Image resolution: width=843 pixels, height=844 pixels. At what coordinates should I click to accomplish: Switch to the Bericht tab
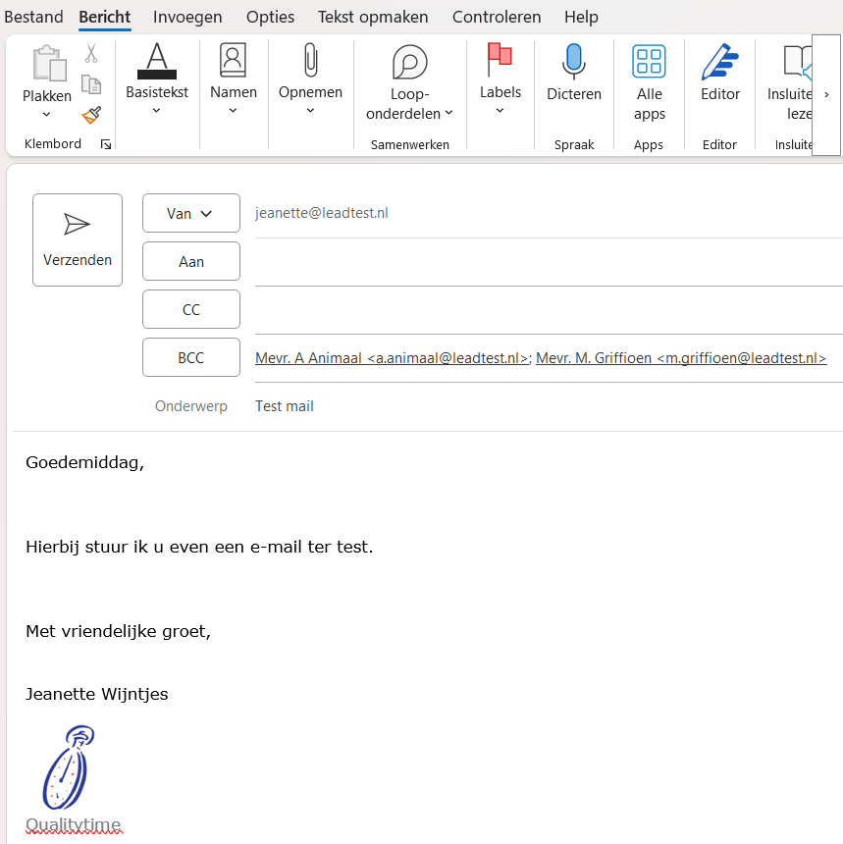tap(104, 17)
